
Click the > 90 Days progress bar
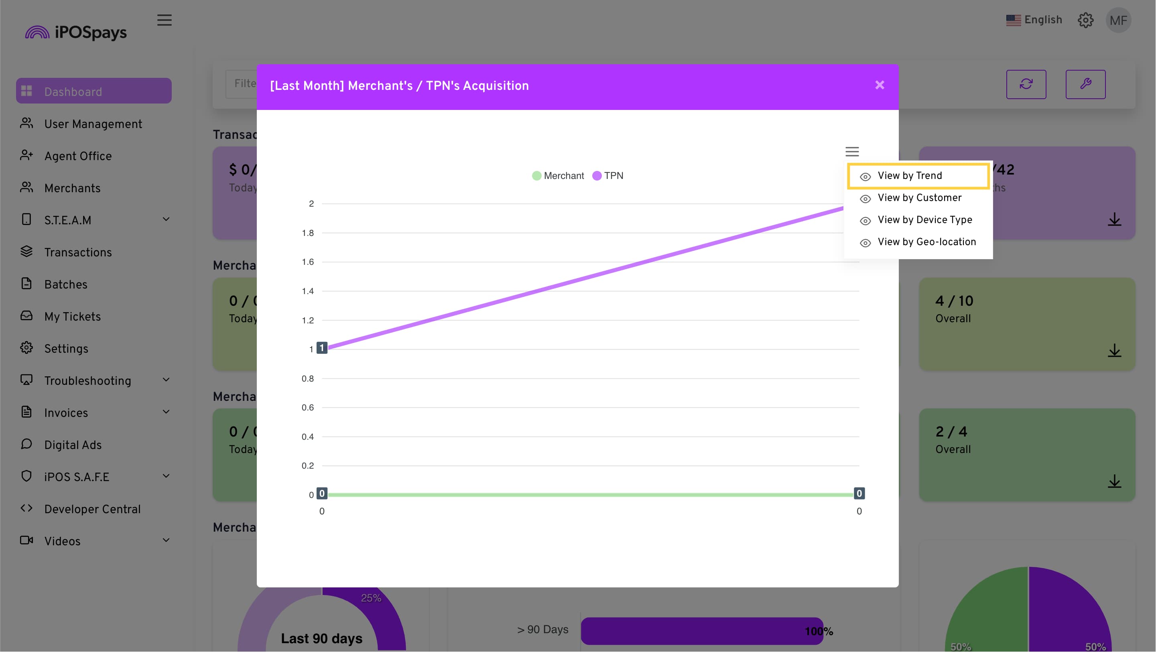pos(702,632)
